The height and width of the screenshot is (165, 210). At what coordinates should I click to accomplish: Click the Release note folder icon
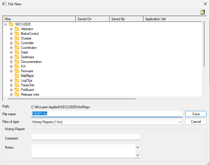[17, 94]
